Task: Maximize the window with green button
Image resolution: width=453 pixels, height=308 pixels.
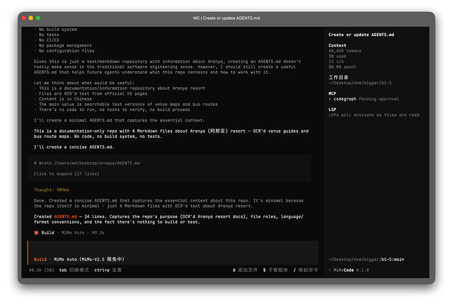Action: (x=38, y=18)
